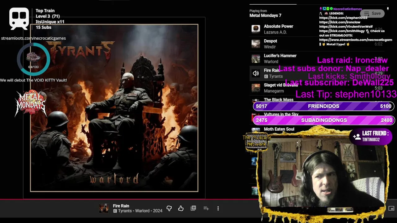Click the pin icon on chat message
This screenshot has width=397, height=223.
pos(388,9)
